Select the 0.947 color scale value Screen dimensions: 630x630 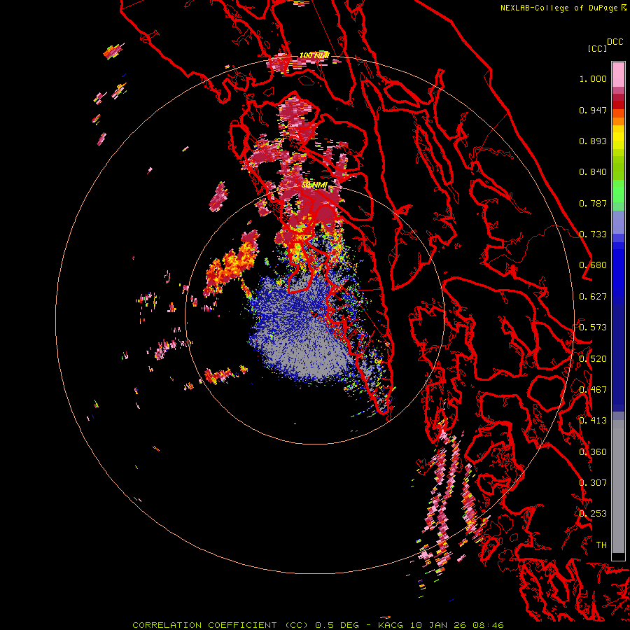[593, 110]
